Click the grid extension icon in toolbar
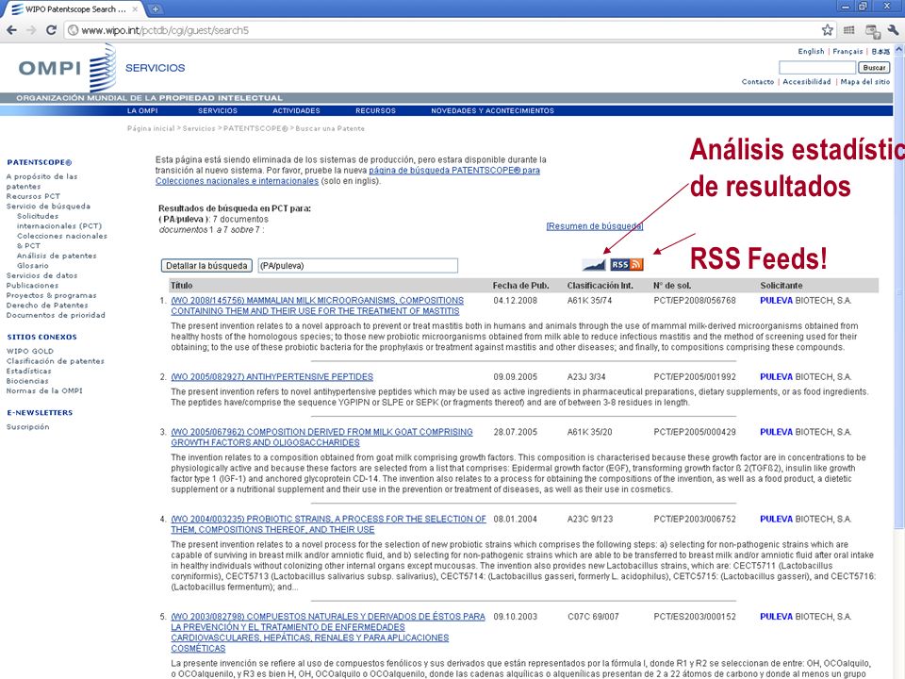 click(x=849, y=30)
